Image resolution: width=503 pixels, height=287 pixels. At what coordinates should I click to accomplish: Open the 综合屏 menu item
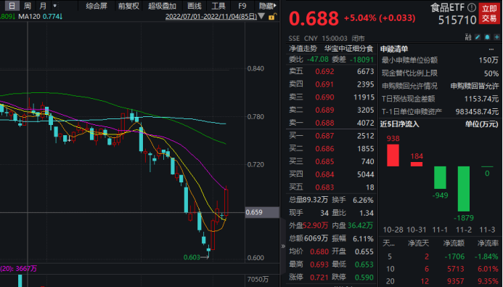click(97, 6)
